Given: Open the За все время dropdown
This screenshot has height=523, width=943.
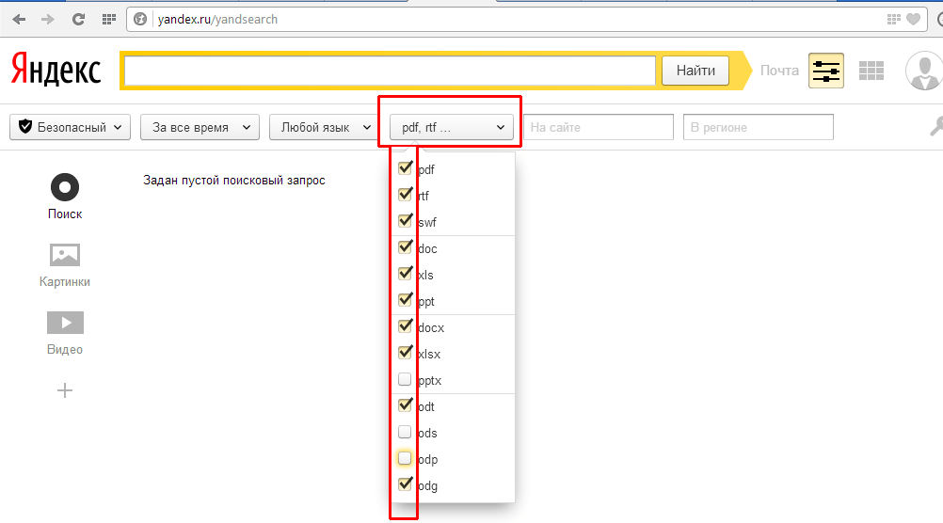Looking at the screenshot, I should coord(200,127).
